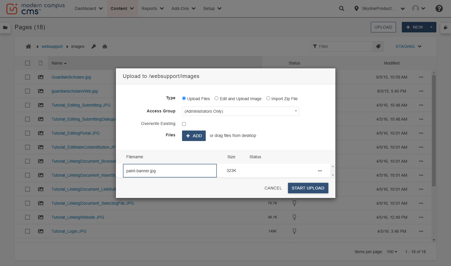Open the Reports menu
451x266 pixels.
[x=153, y=8]
